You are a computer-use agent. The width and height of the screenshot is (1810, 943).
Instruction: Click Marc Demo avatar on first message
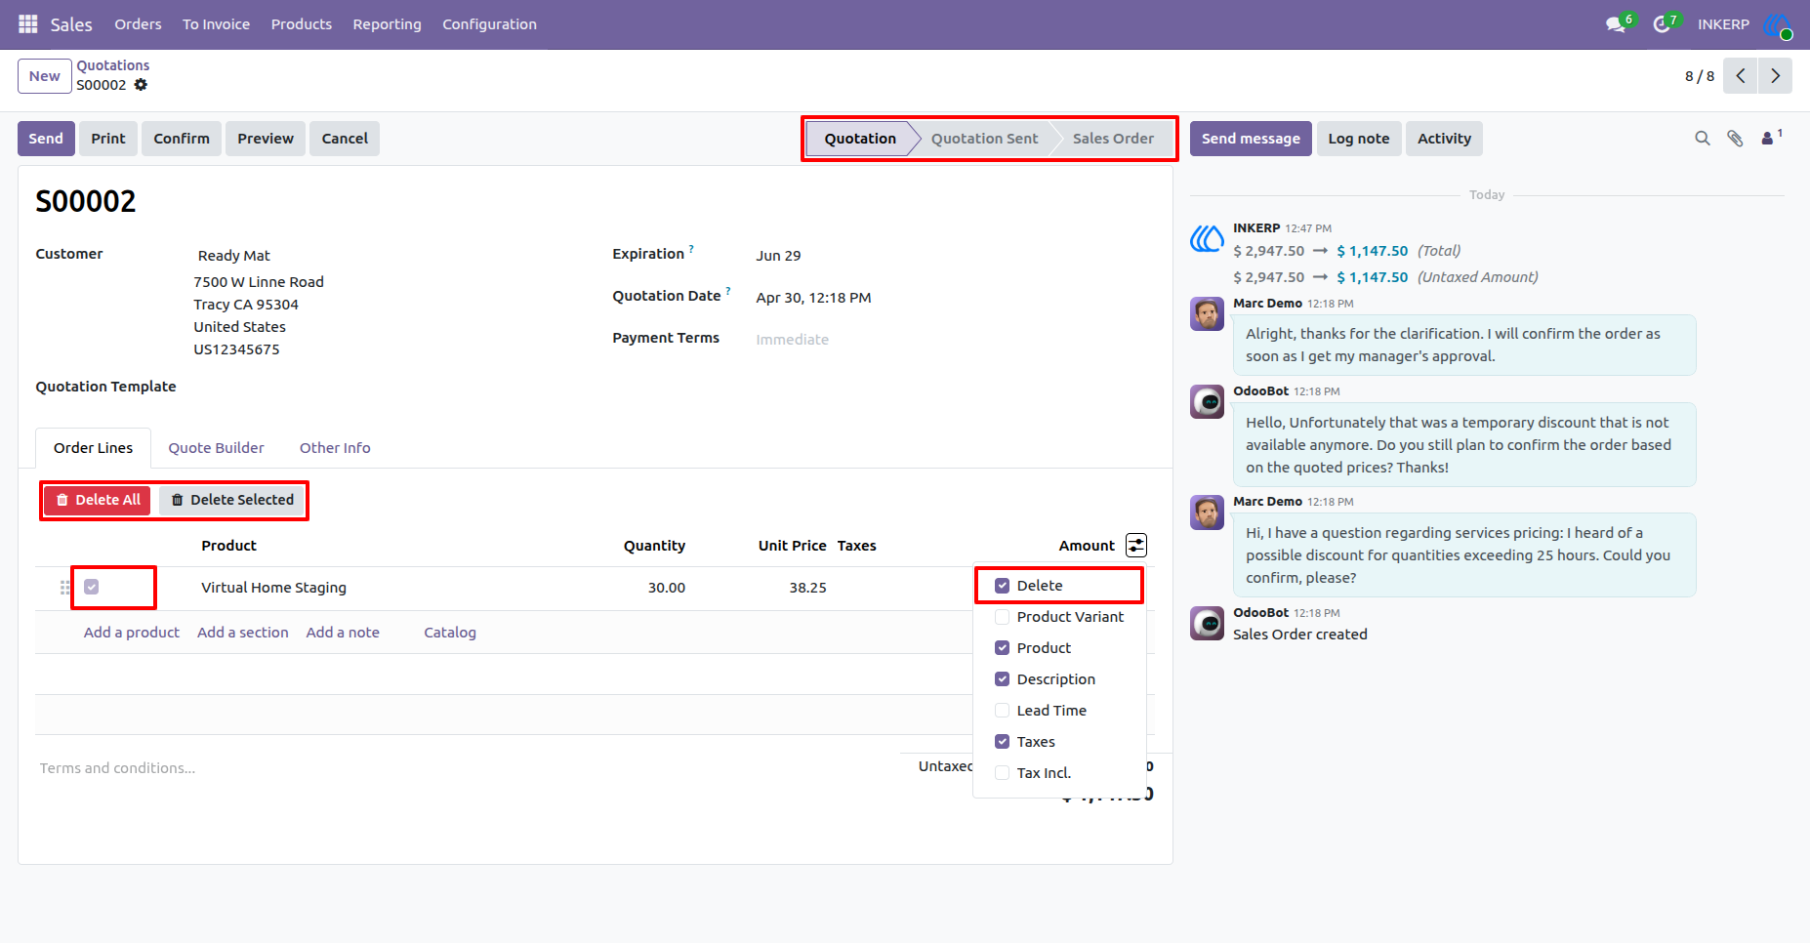point(1207,314)
